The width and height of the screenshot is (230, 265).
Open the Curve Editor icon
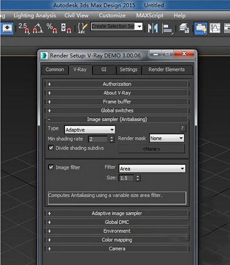[x=215, y=28]
